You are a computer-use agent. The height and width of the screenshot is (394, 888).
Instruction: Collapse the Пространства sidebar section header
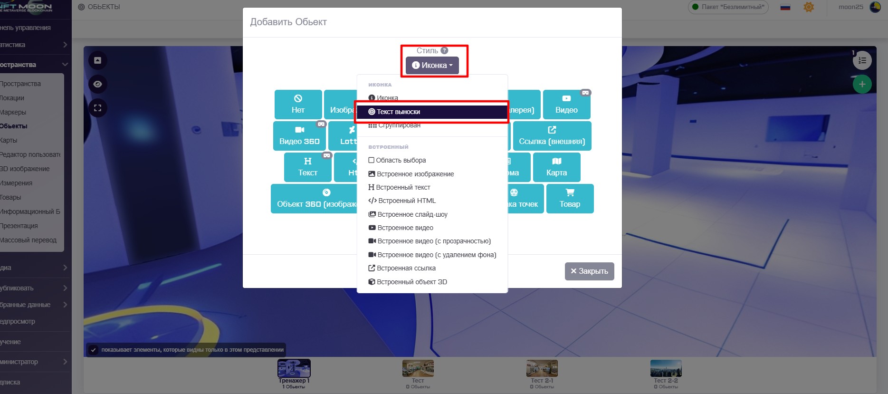[x=36, y=65]
